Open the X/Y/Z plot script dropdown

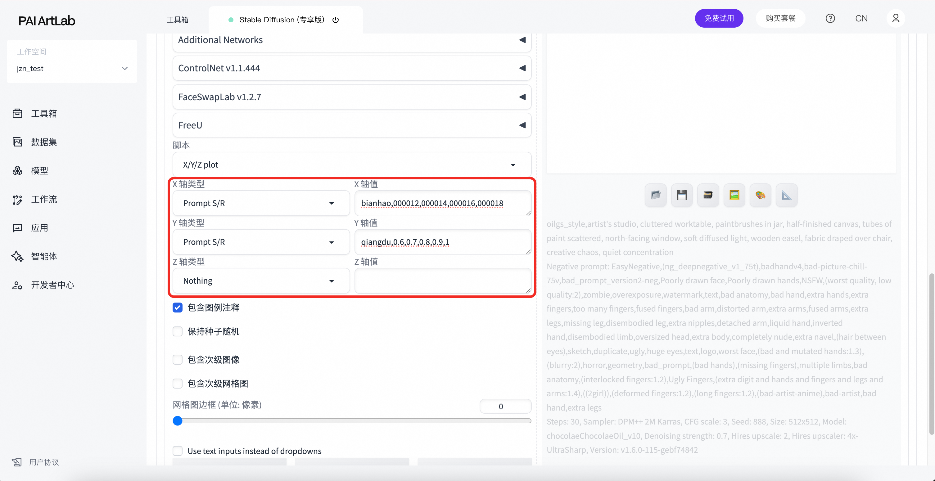coord(351,165)
